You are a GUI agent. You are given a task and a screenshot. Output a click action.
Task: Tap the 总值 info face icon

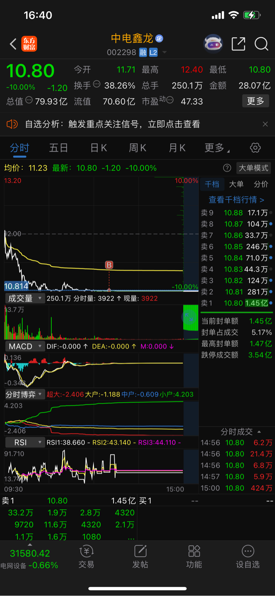tap(29, 100)
